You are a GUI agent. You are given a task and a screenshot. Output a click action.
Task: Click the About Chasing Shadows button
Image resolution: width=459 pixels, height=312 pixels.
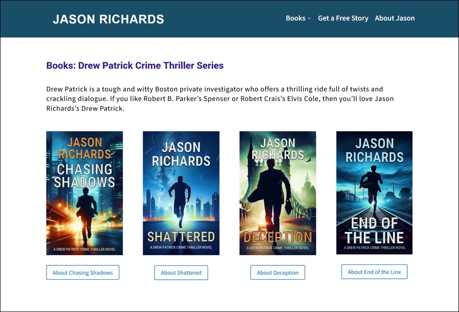pos(83,273)
